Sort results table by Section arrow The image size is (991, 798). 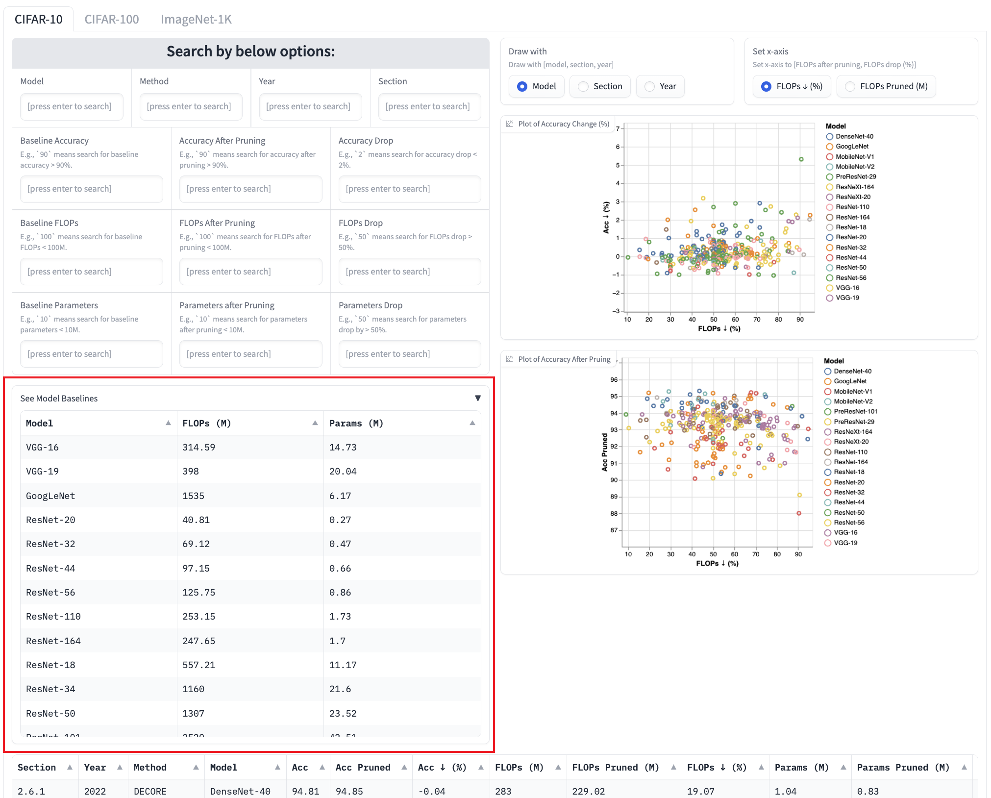pyautogui.click(x=70, y=767)
